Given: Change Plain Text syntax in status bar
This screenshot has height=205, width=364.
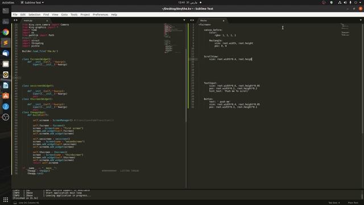Looking at the screenshot, I should click(353, 203).
